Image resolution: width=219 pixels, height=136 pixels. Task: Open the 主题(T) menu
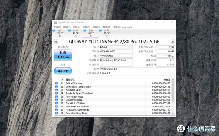[x=86, y=27]
